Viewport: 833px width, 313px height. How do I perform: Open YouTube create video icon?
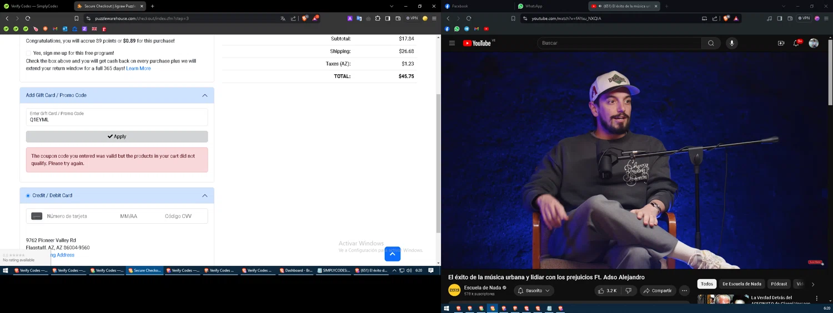(x=781, y=43)
